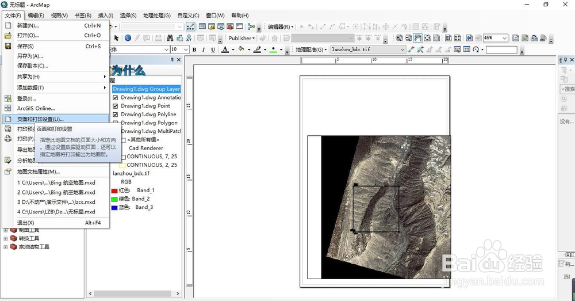Image resolution: width=575 pixels, height=301 pixels.
Task: Open the 编辑器(R) dropdown menu
Action: click(281, 26)
